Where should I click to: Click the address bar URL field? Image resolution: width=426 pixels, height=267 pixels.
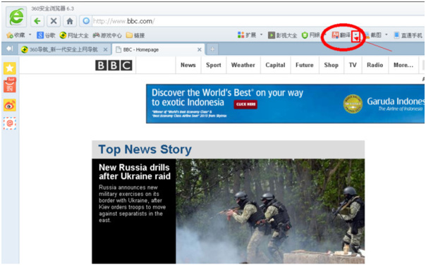click(x=257, y=21)
